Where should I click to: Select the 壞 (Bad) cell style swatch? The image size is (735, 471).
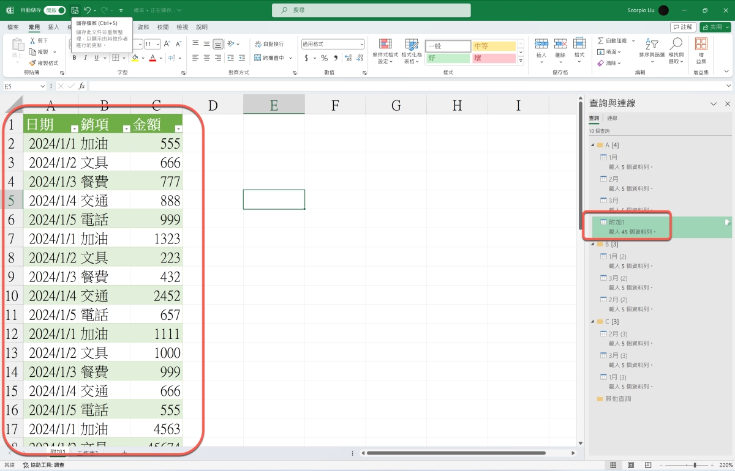tap(494, 58)
